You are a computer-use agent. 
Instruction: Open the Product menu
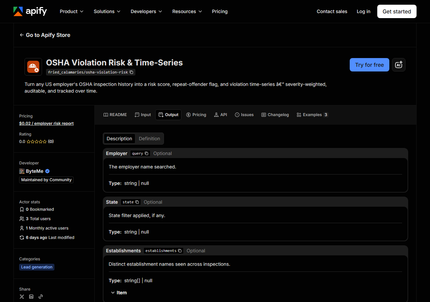pos(71,11)
